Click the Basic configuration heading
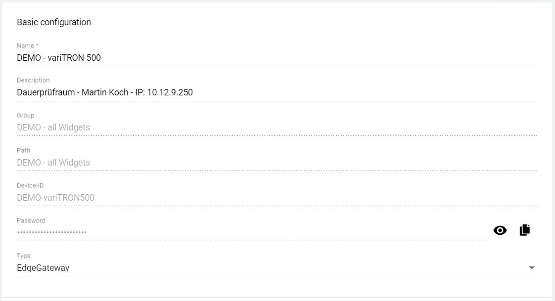Viewport: 555px width, 301px height. [54, 22]
